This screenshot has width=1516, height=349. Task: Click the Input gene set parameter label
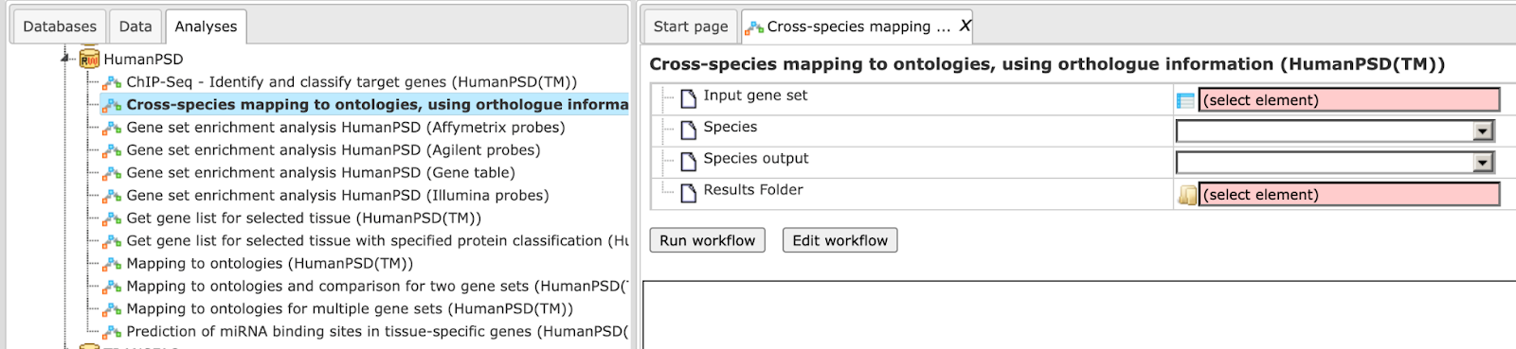tap(755, 96)
